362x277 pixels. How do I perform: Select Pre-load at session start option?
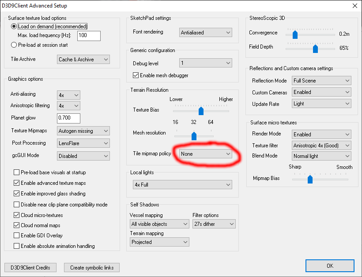coord(14,45)
